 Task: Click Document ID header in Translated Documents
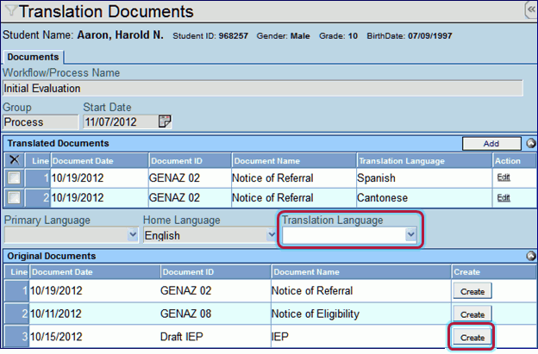tap(190, 161)
